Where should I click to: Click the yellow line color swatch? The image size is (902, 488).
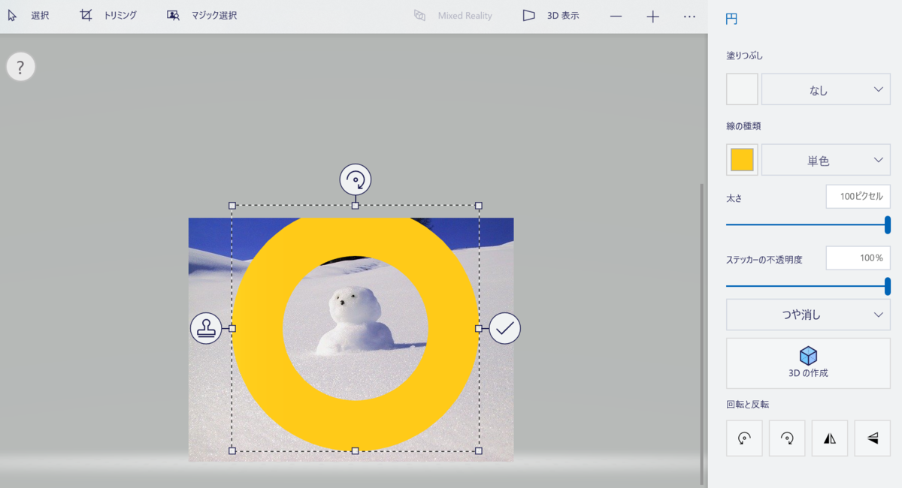point(742,160)
